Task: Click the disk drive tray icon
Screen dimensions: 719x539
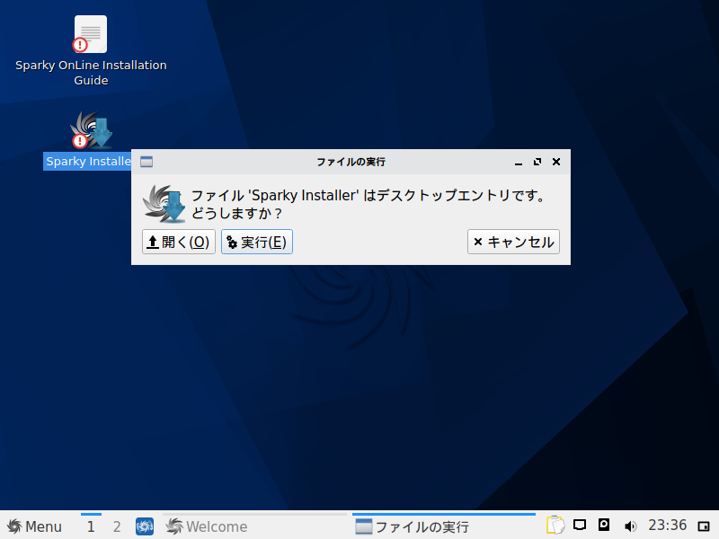Action: tap(604, 526)
